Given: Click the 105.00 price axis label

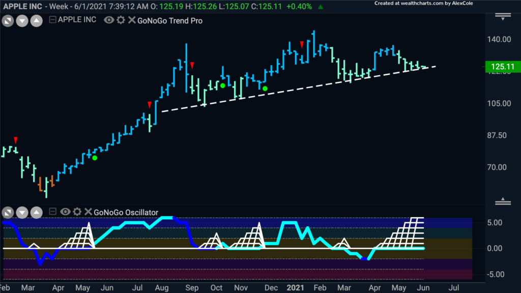Looking at the screenshot, I should tap(499, 103).
